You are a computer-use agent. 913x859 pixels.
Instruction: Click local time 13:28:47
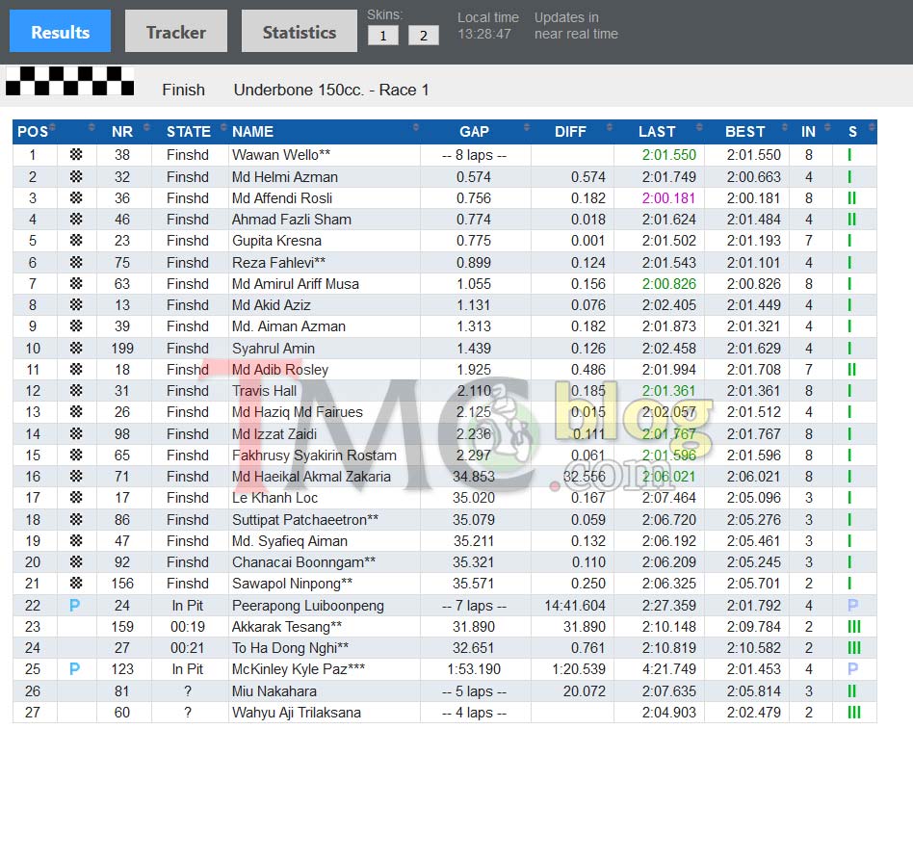[x=483, y=34]
